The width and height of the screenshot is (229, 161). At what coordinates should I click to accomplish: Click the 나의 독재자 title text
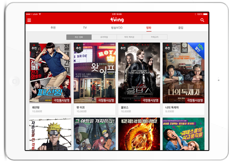[172, 107]
